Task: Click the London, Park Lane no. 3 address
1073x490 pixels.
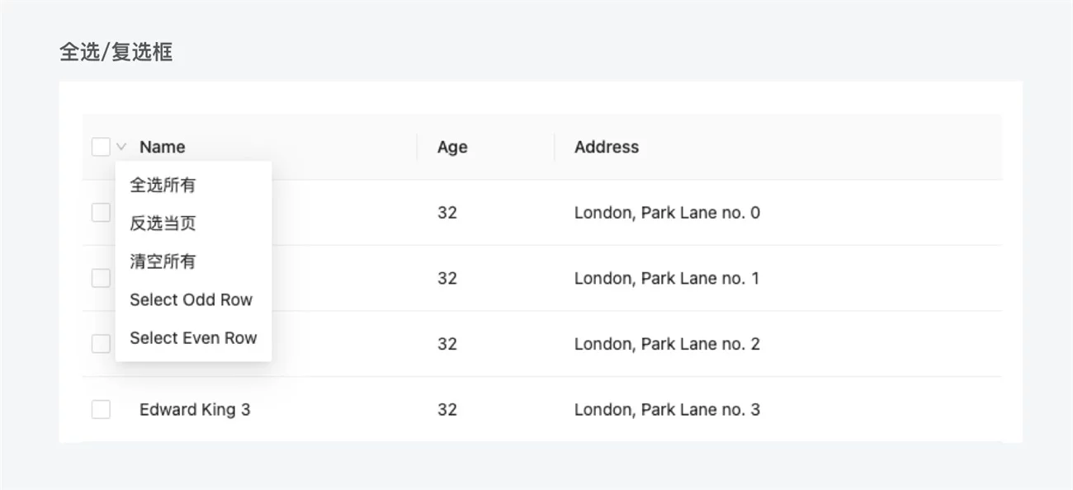Action: [667, 409]
